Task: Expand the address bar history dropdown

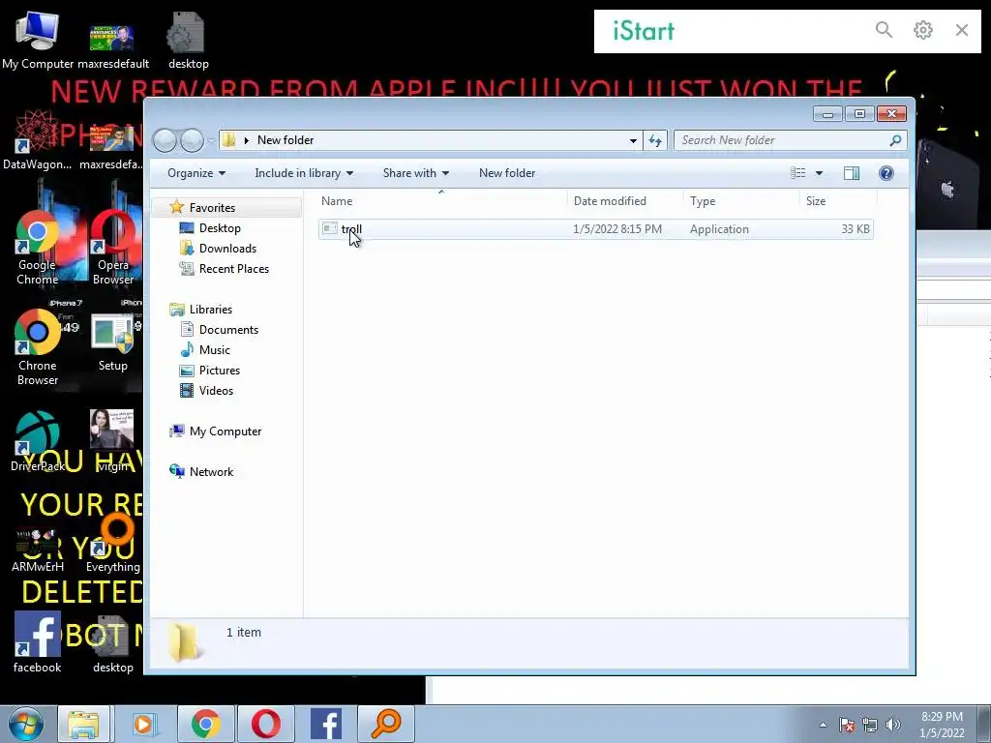Action: point(633,140)
